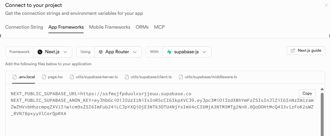The width and height of the screenshot is (330, 136).
Task: Click the App Router cube icon
Action: tap(101, 52)
